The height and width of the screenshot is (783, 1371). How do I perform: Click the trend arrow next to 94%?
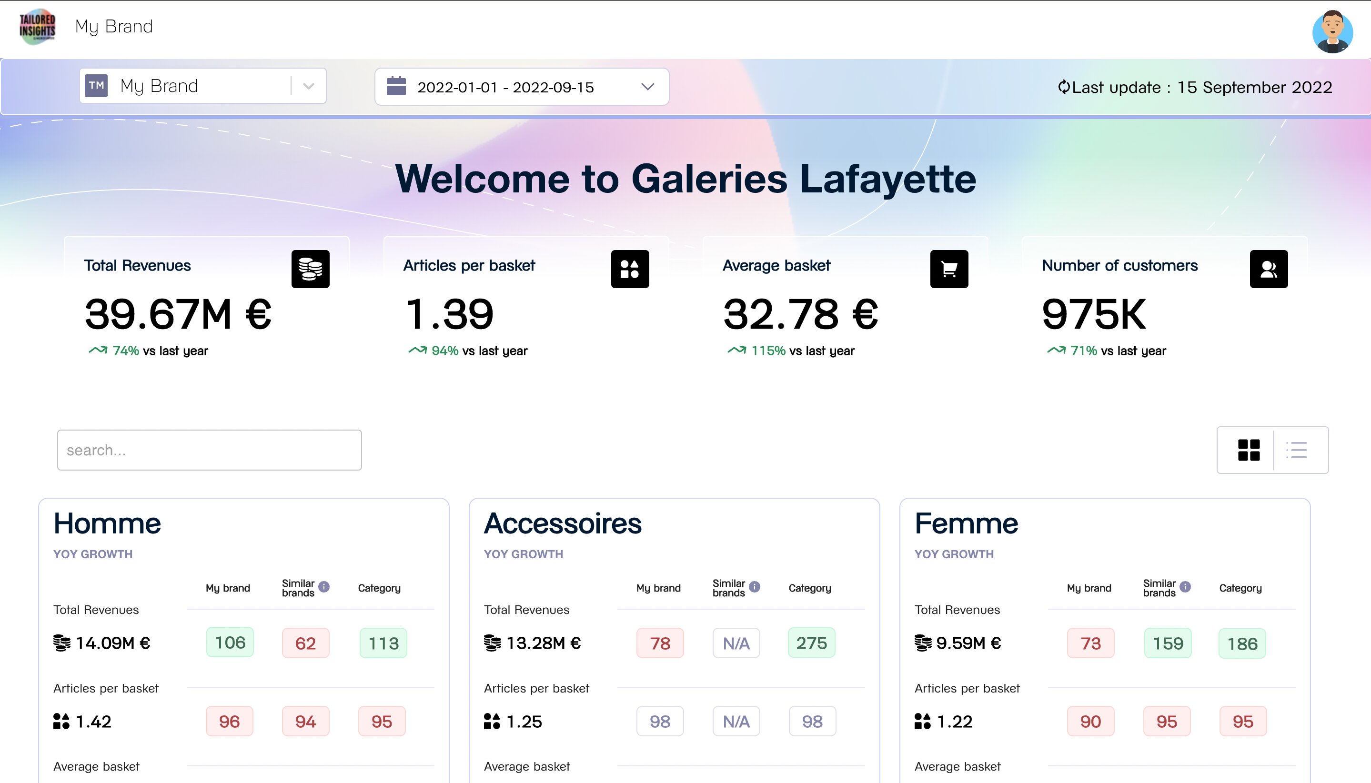click(x=417, y=350)
